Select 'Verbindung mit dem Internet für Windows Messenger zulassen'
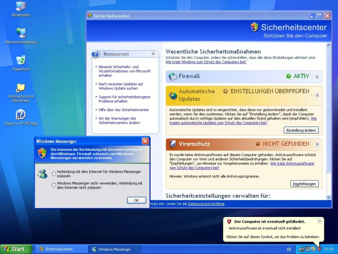The height and width of the screenshot is (254, 338). click(x=54, y=174)
